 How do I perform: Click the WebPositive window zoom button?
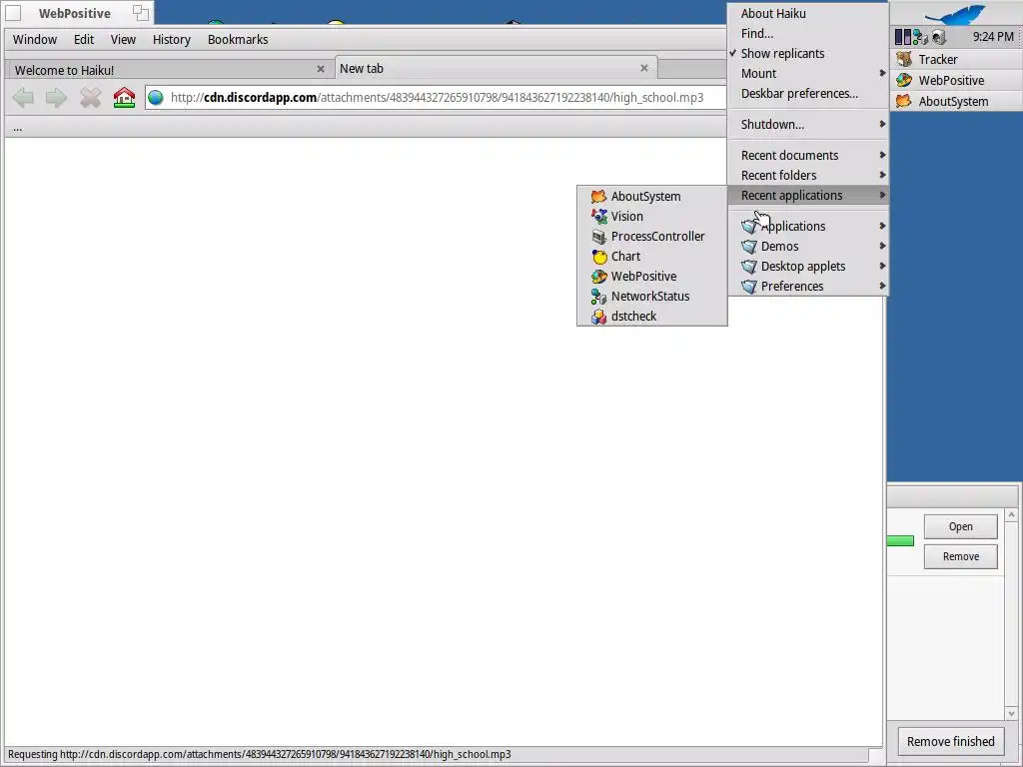[140, 12]
